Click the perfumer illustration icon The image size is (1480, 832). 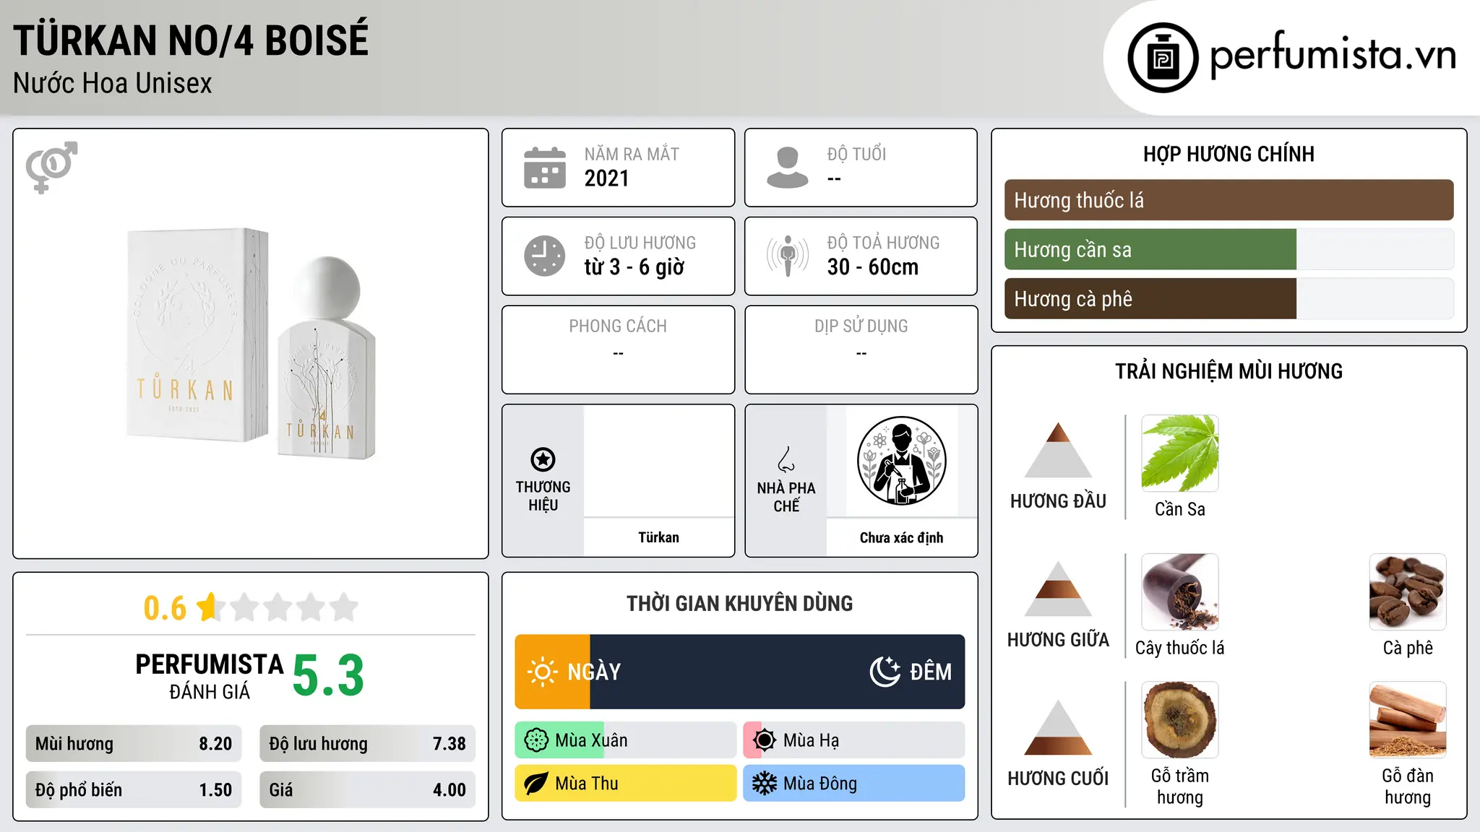(901, 461)
